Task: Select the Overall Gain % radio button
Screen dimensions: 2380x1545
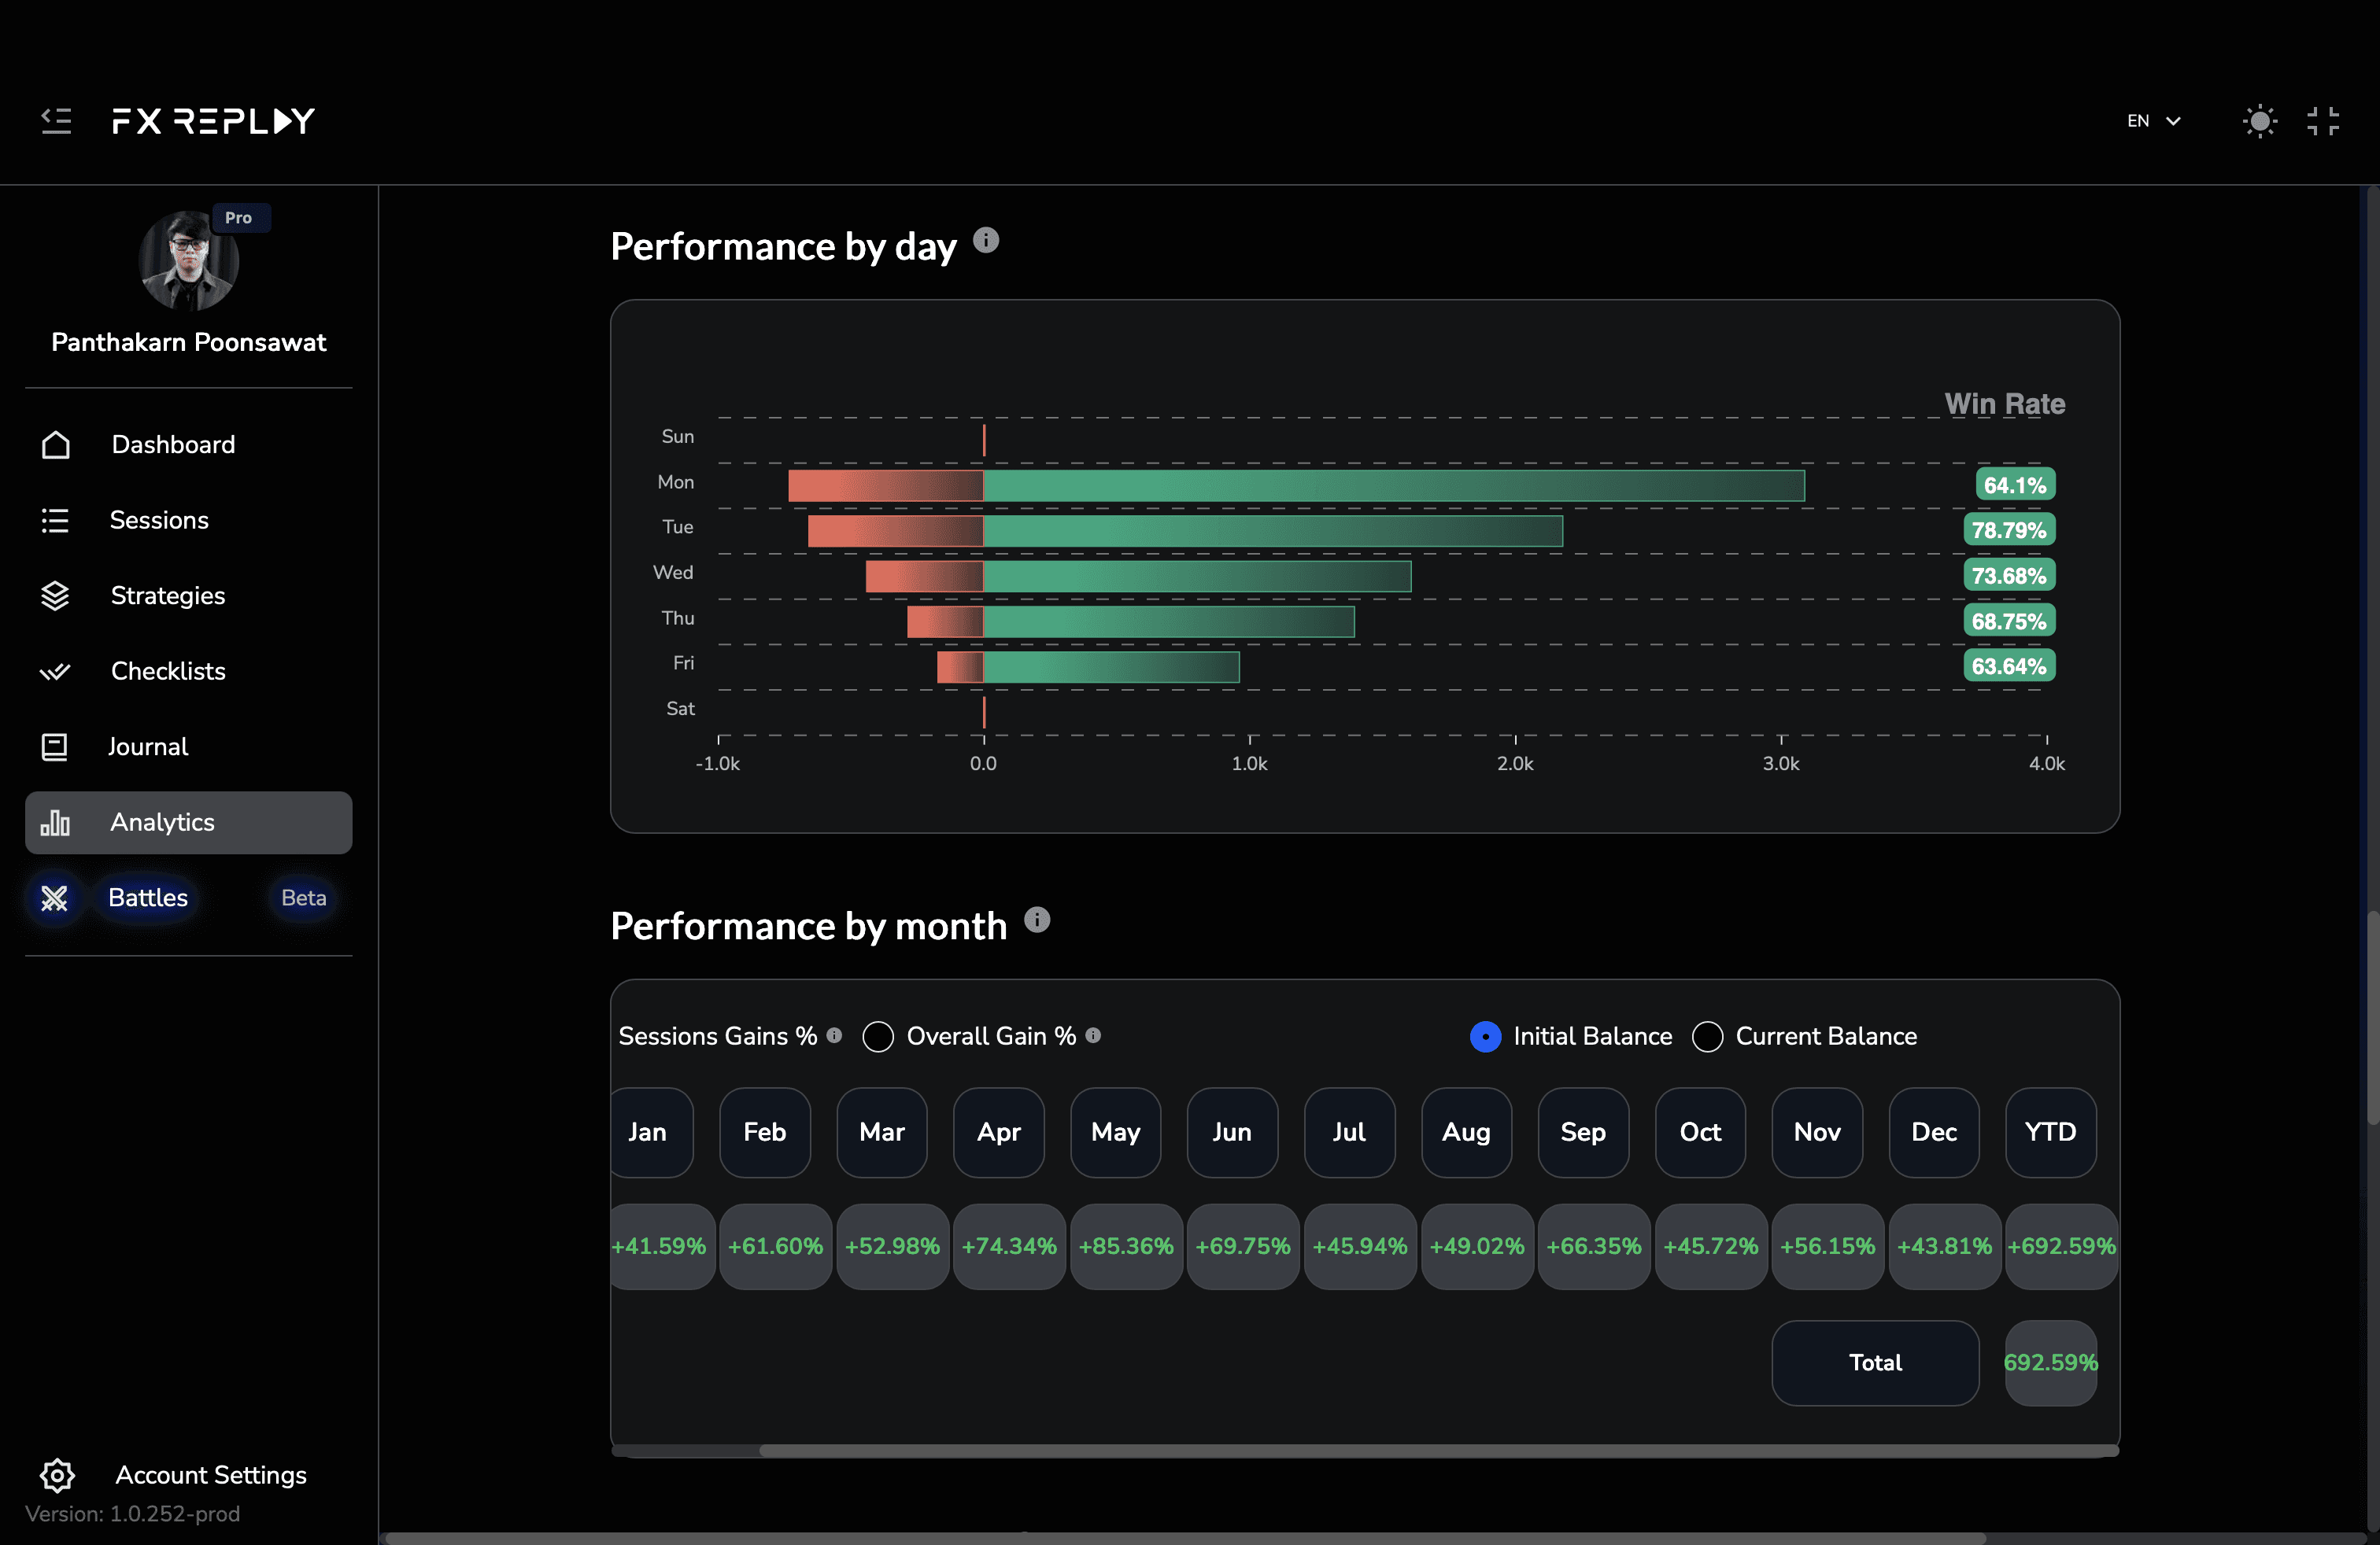Action: point(878,1036)
